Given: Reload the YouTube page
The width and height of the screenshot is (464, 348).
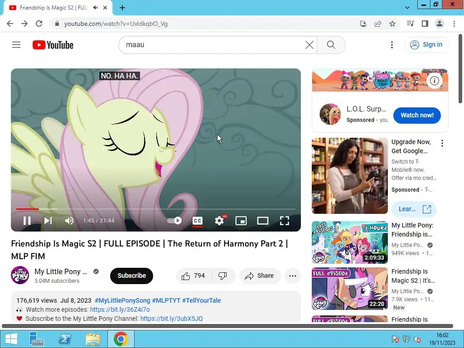Looking at the screenshot, I should (39, 24).
